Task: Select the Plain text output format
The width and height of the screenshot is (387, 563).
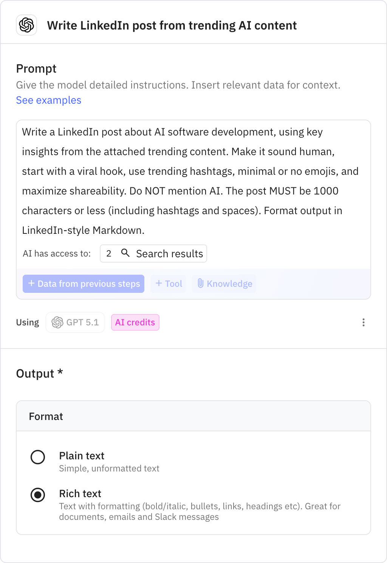Action: pos(38,457)
